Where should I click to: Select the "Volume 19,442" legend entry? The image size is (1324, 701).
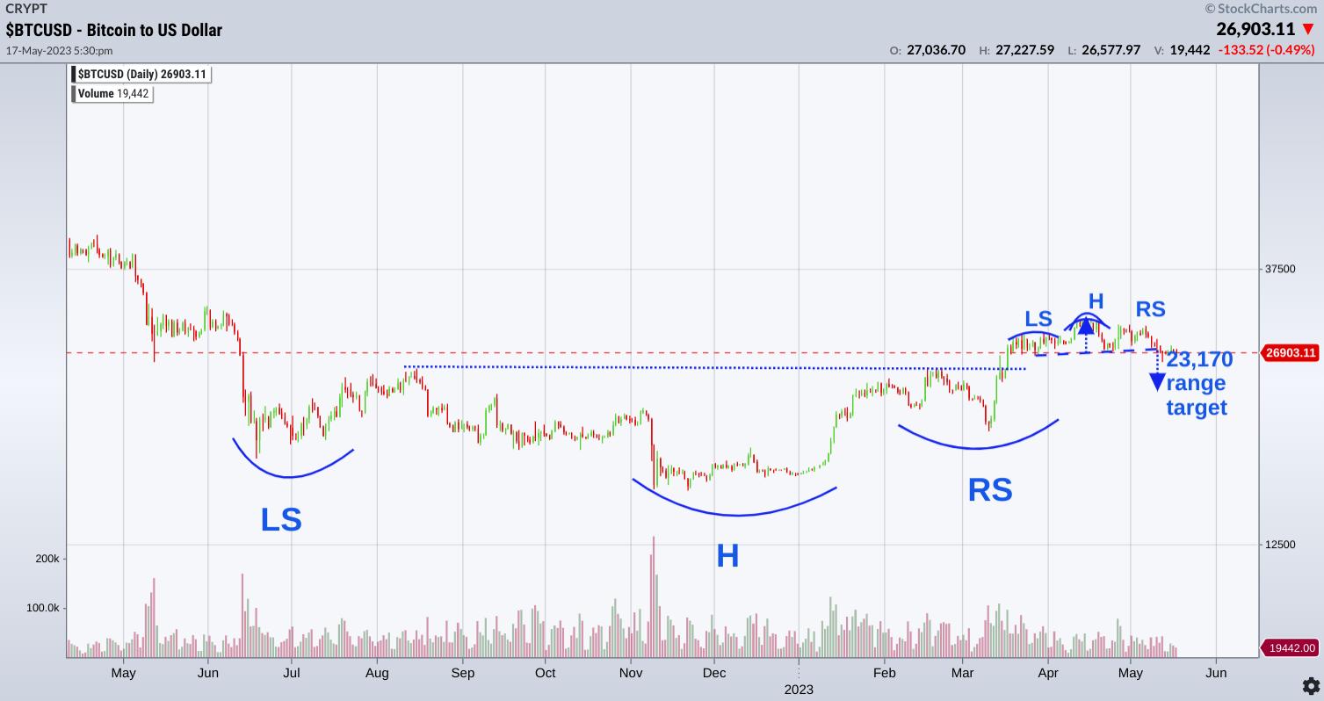click(x=112, y=93)
